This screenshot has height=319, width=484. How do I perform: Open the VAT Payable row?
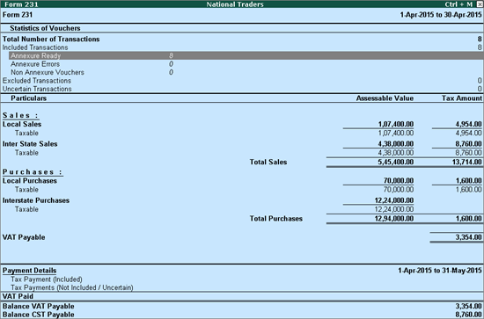coord(242,237)
